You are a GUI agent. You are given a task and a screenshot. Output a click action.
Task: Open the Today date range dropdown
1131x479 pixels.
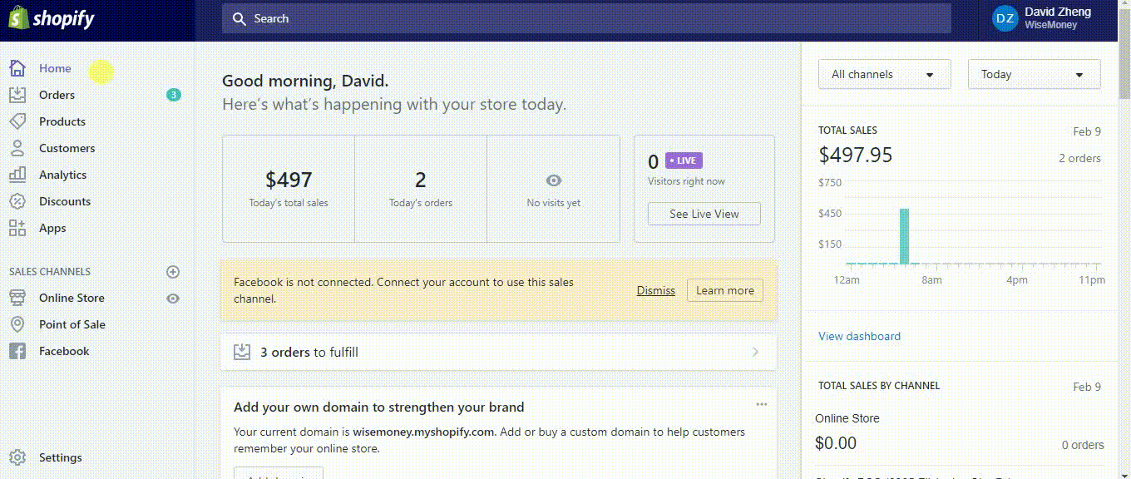tap(1034, 74)
